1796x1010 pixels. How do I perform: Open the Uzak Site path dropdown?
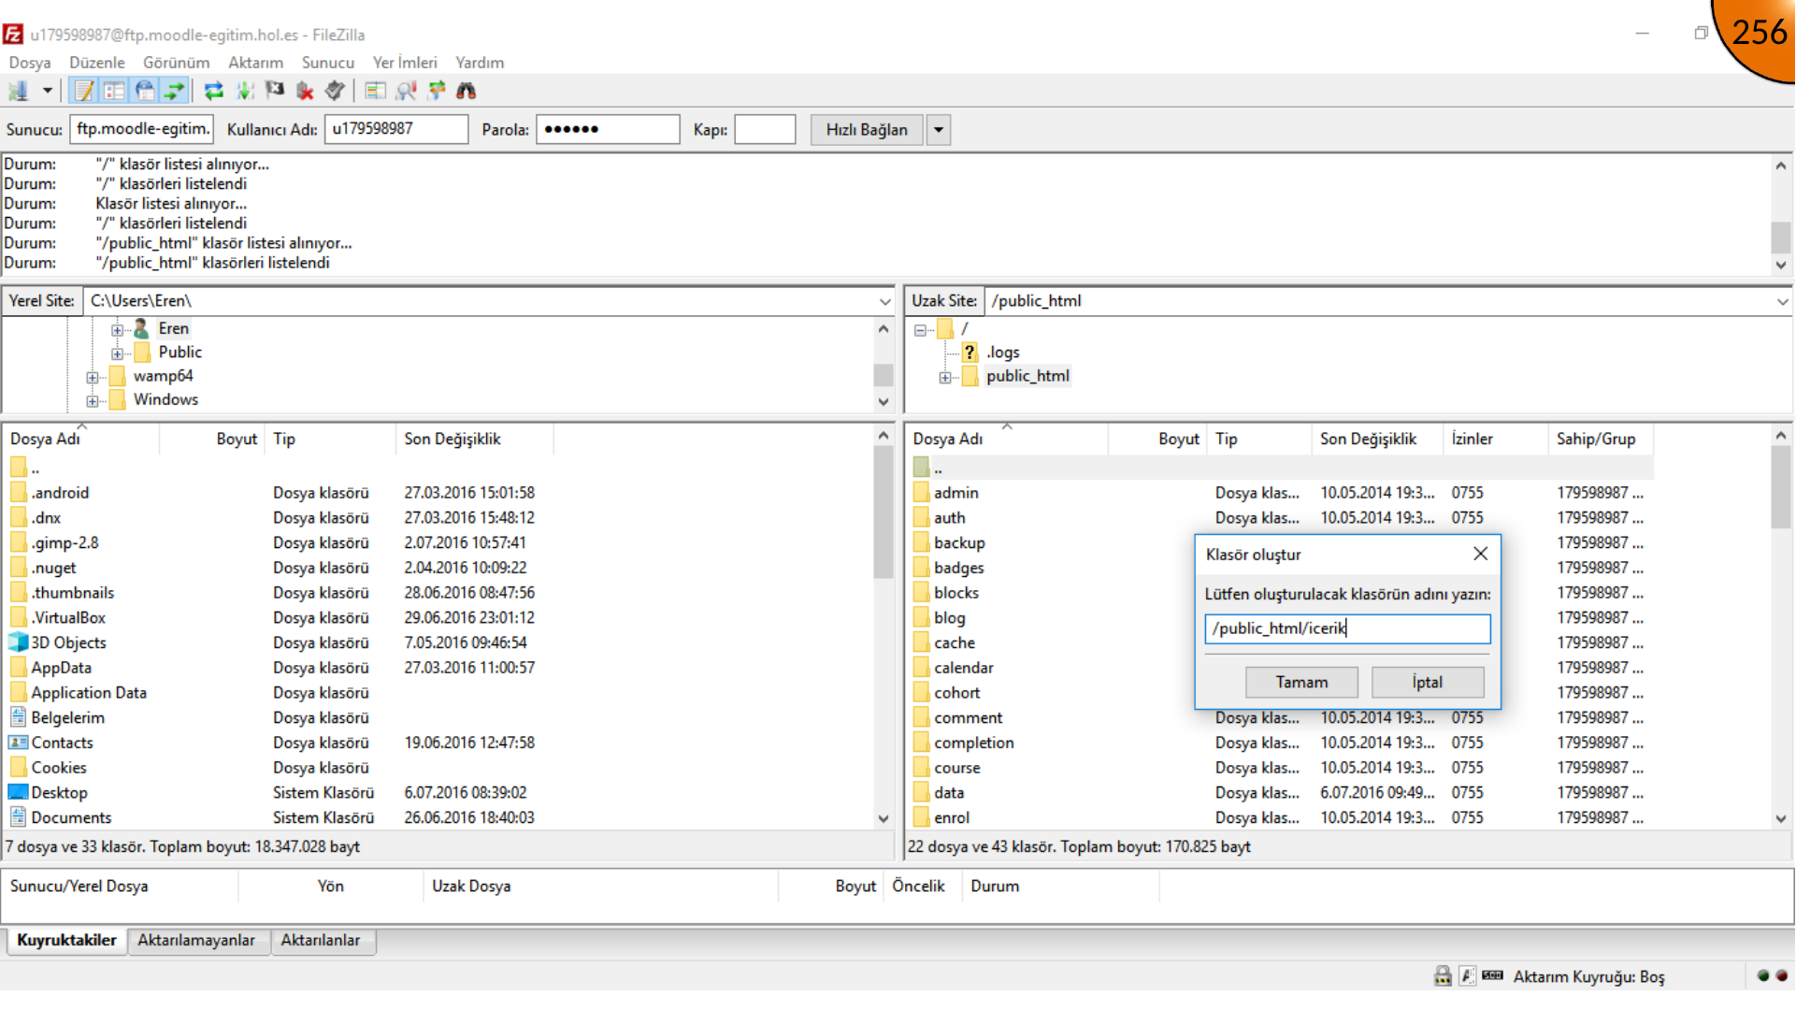[x=1782, y=301]
